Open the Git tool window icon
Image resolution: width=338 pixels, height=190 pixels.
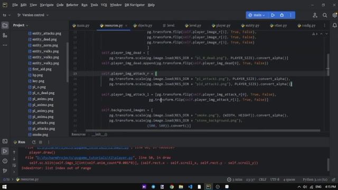click(5, 170)
